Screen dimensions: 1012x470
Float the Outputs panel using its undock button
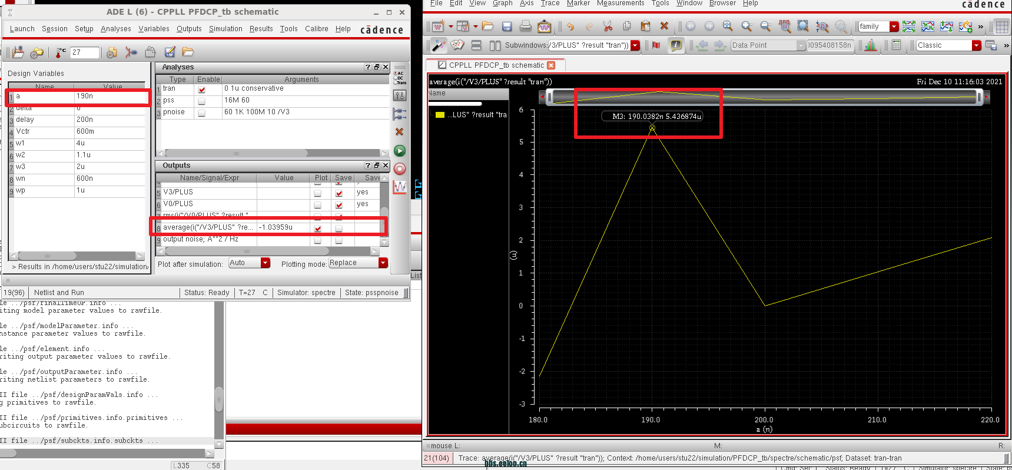(x=377, y=166)
